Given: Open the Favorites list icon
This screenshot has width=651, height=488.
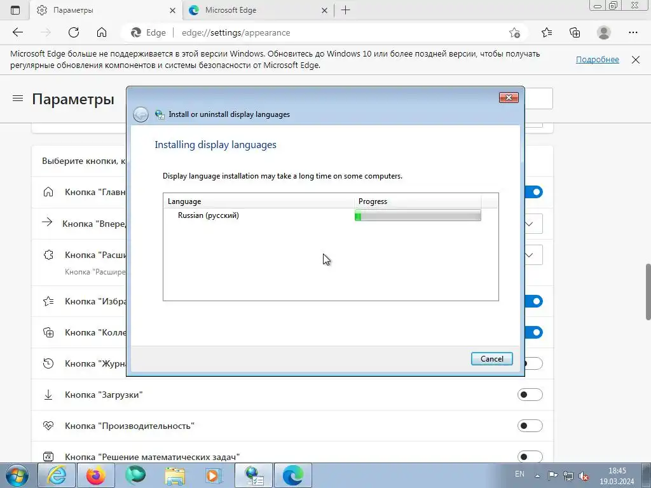Looking at the screenshot, I should [x=547, y=32].
